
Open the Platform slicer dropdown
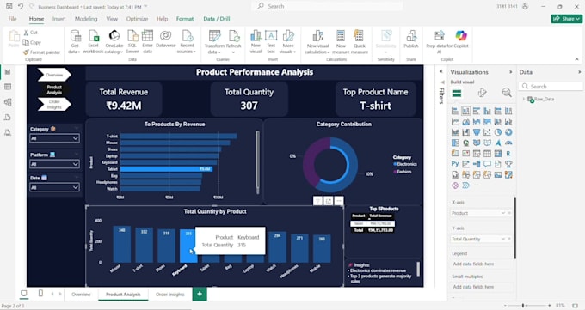pyautogui.click(x=54, y=164)
